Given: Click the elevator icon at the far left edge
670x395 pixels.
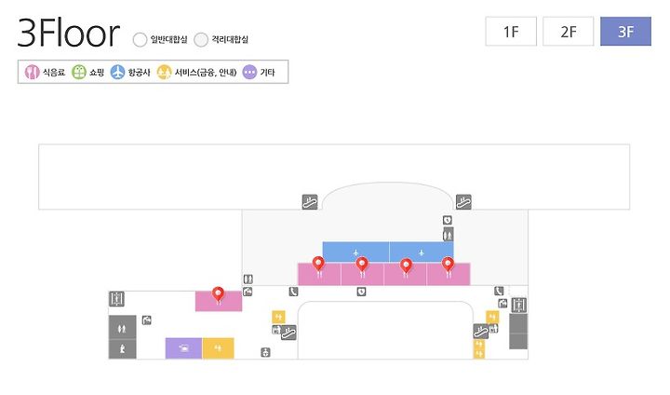Looking at the screenshot, I should (116, 299).
